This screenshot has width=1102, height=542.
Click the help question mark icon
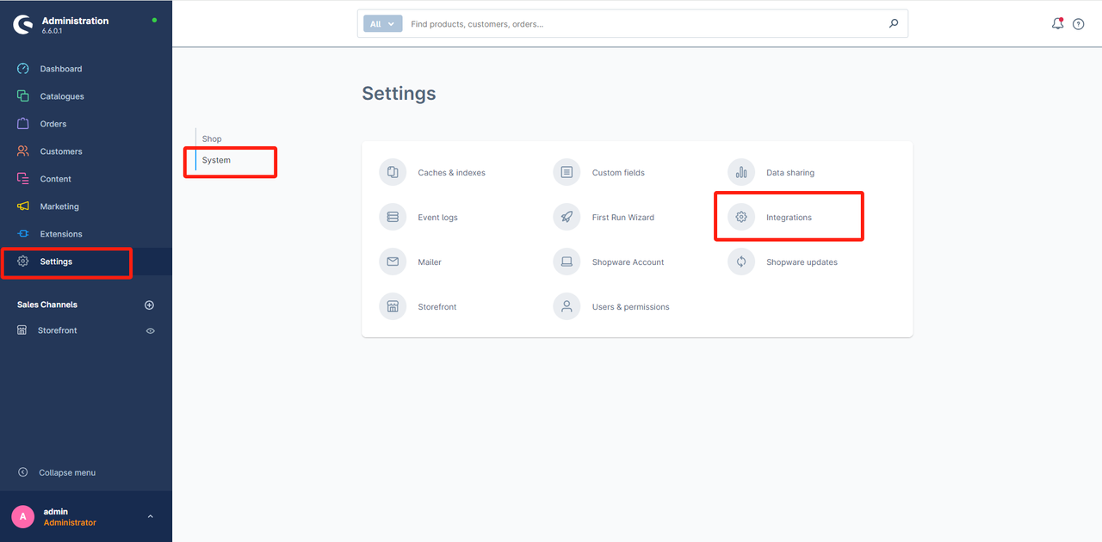[x=1078, y=24]
